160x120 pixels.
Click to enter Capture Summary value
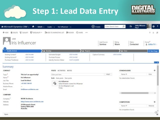[x=117, y=54]
